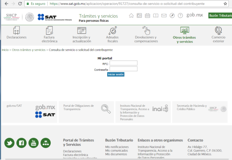Click Mis comunicados link
Image resolution: width=232 pixels, height=160 pixels.
(x=117, y=150)
